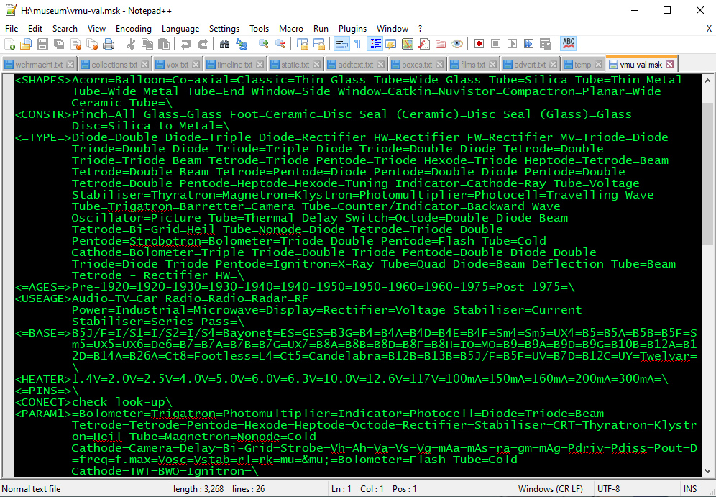This screenshot has height=497, width=716.
Task: Switch to the timeline.txt tab
Action: point(234,65)
